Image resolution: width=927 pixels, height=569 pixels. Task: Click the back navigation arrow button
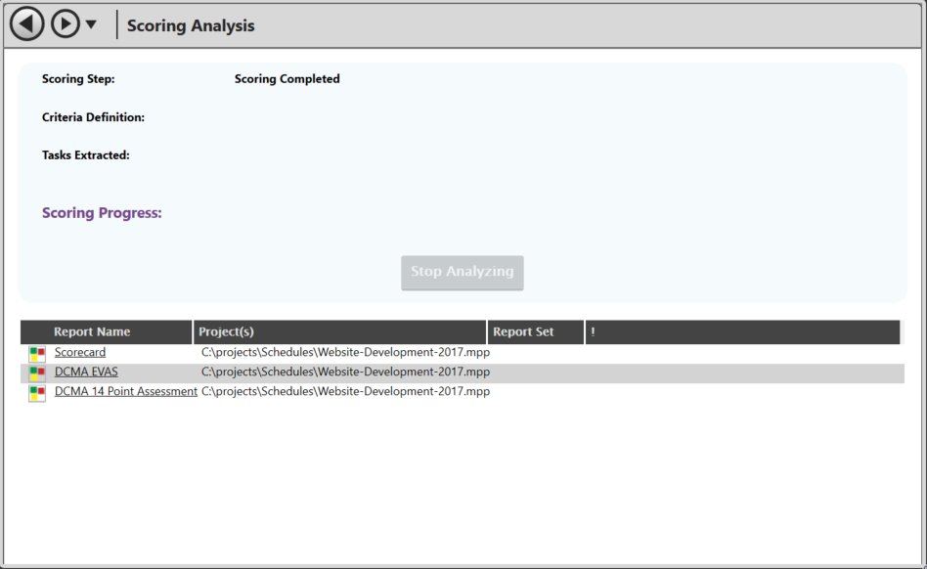[27, 24]
